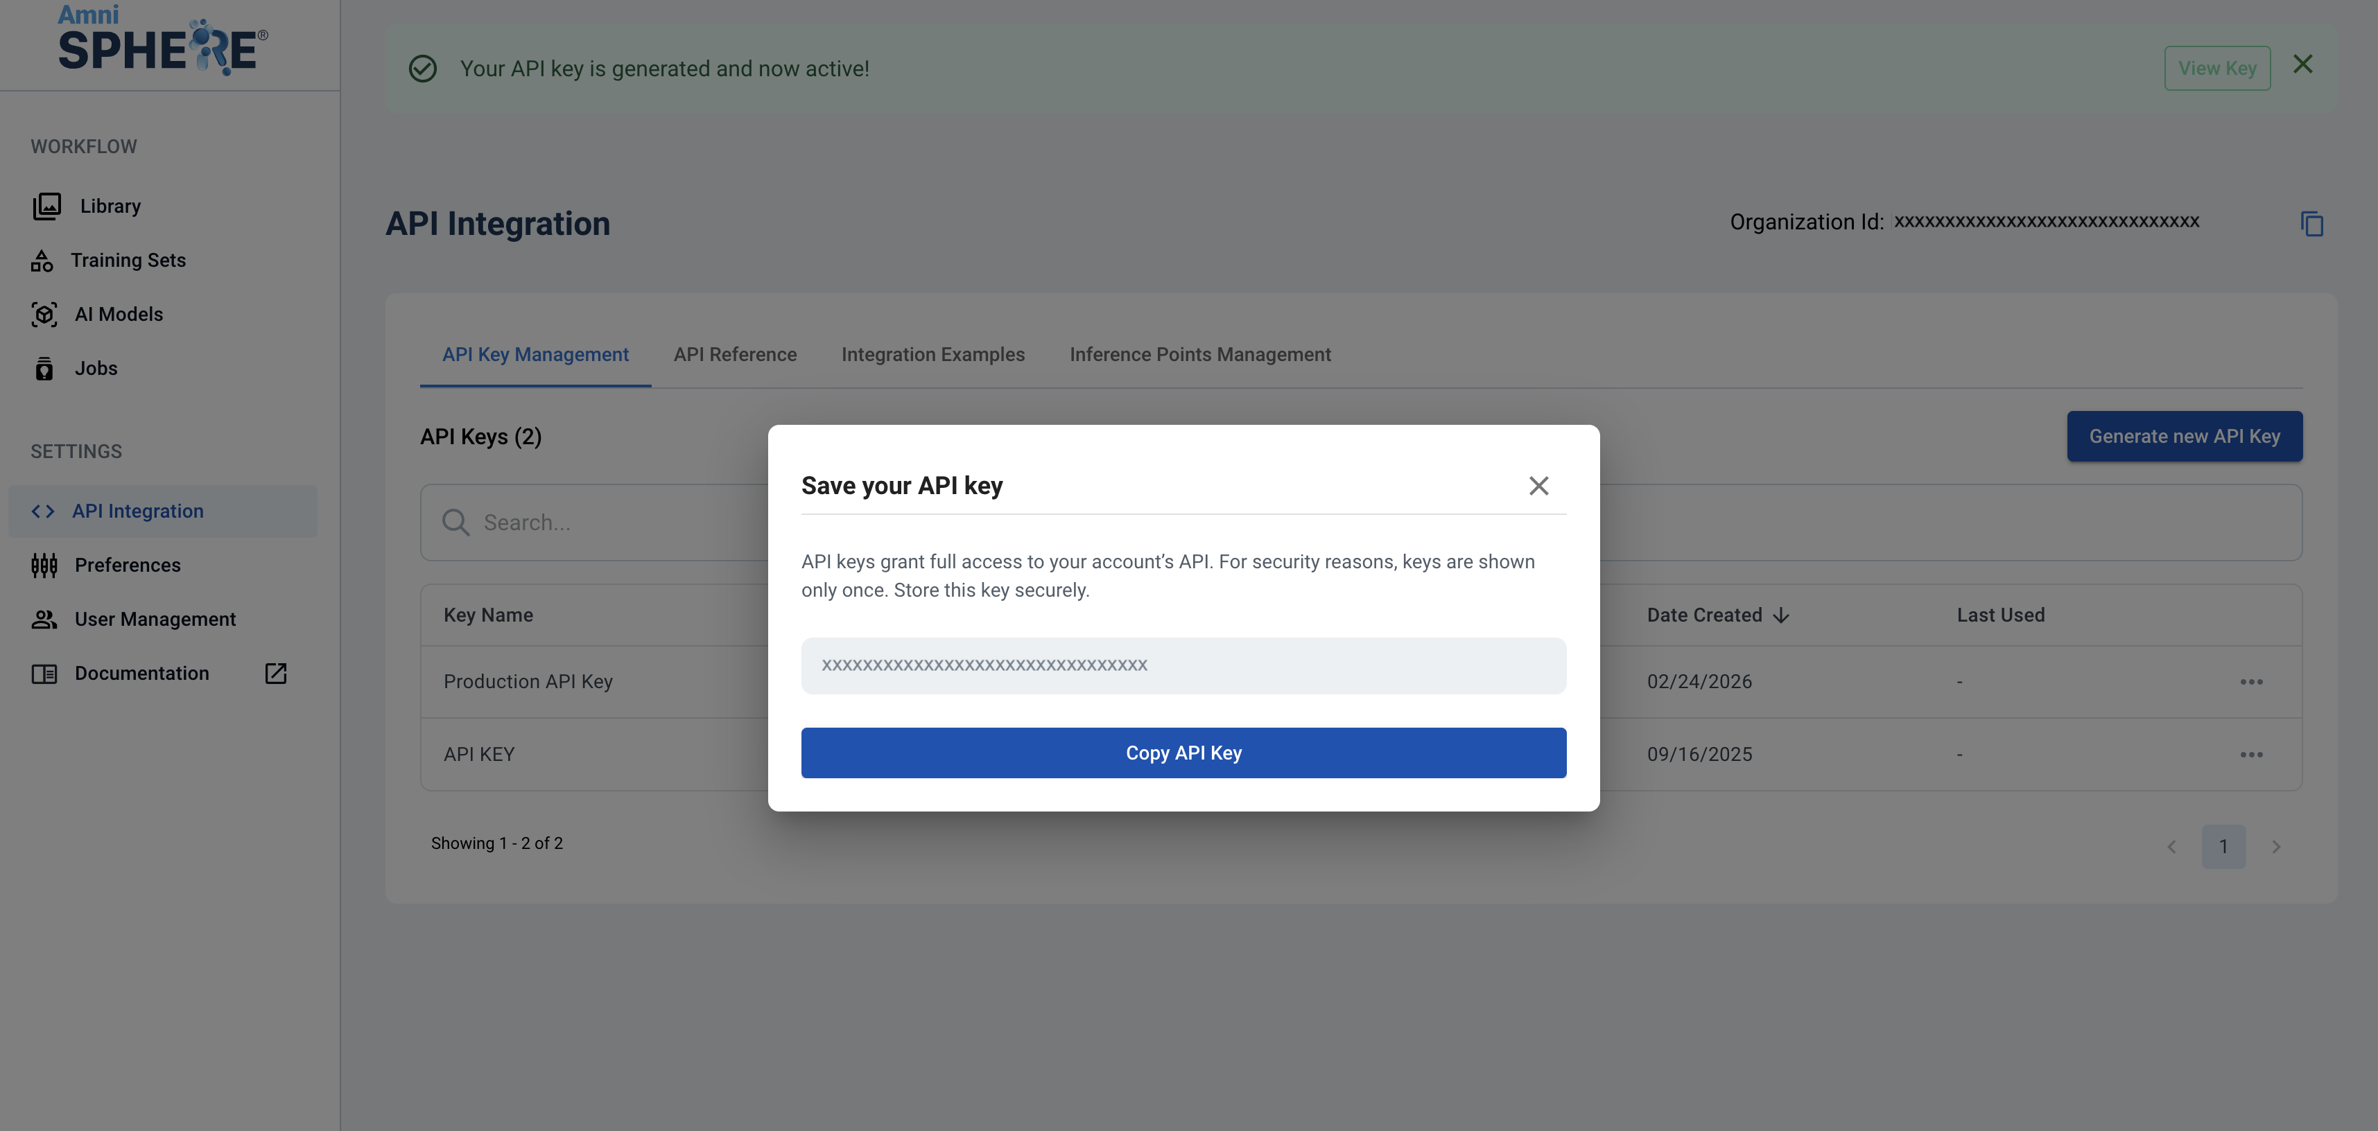This screenshot has height=1131, width=2378.
Task: Copy the Organization Id with copy icon
Action: coord(2311,223)
